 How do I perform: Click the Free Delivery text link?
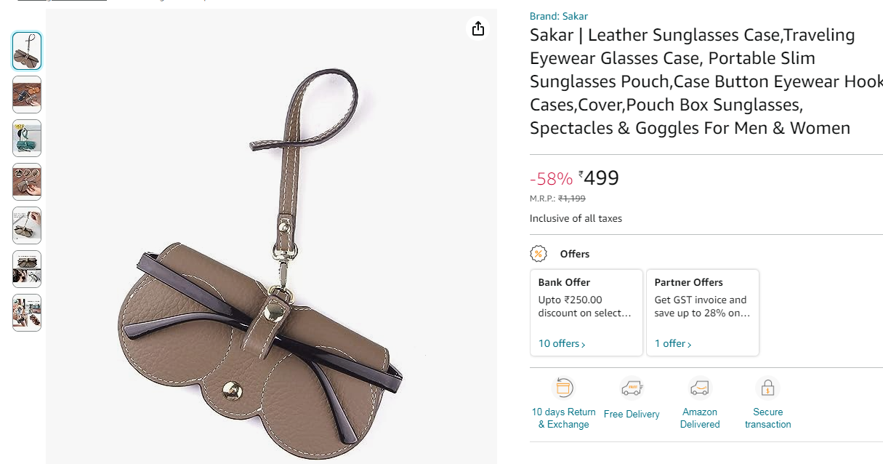632,414
